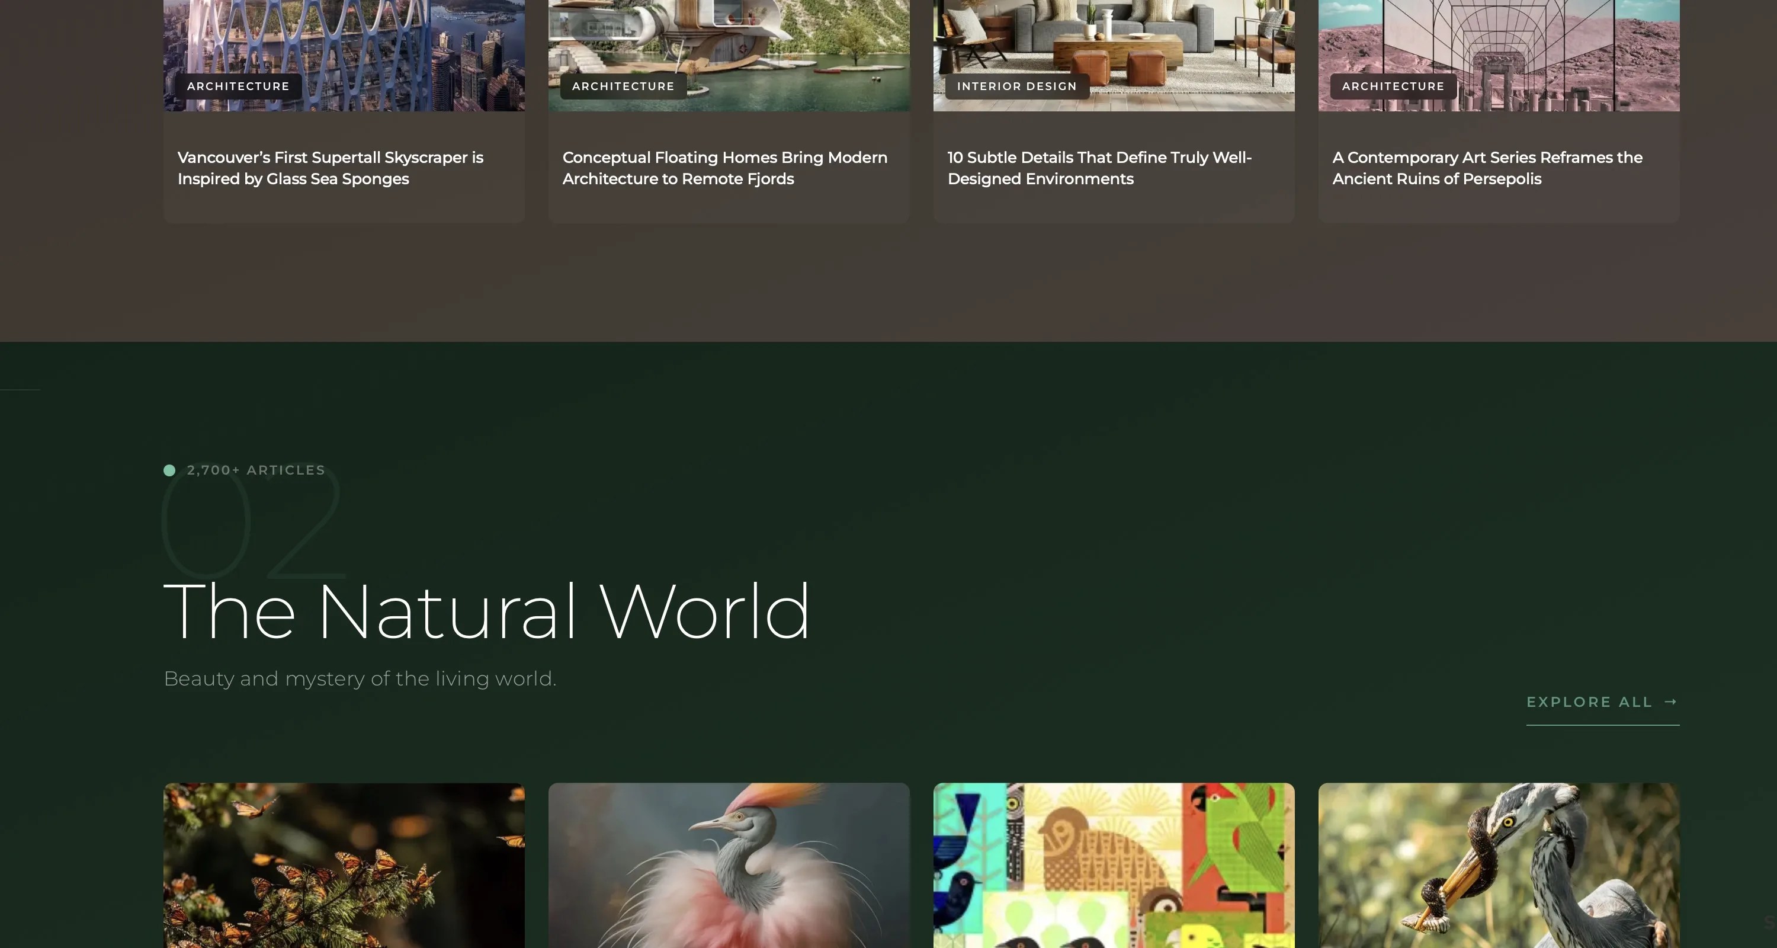Open the Ancient Ruins of Persepolis article
The image size is (1777, 948).
pos(1487,168)
